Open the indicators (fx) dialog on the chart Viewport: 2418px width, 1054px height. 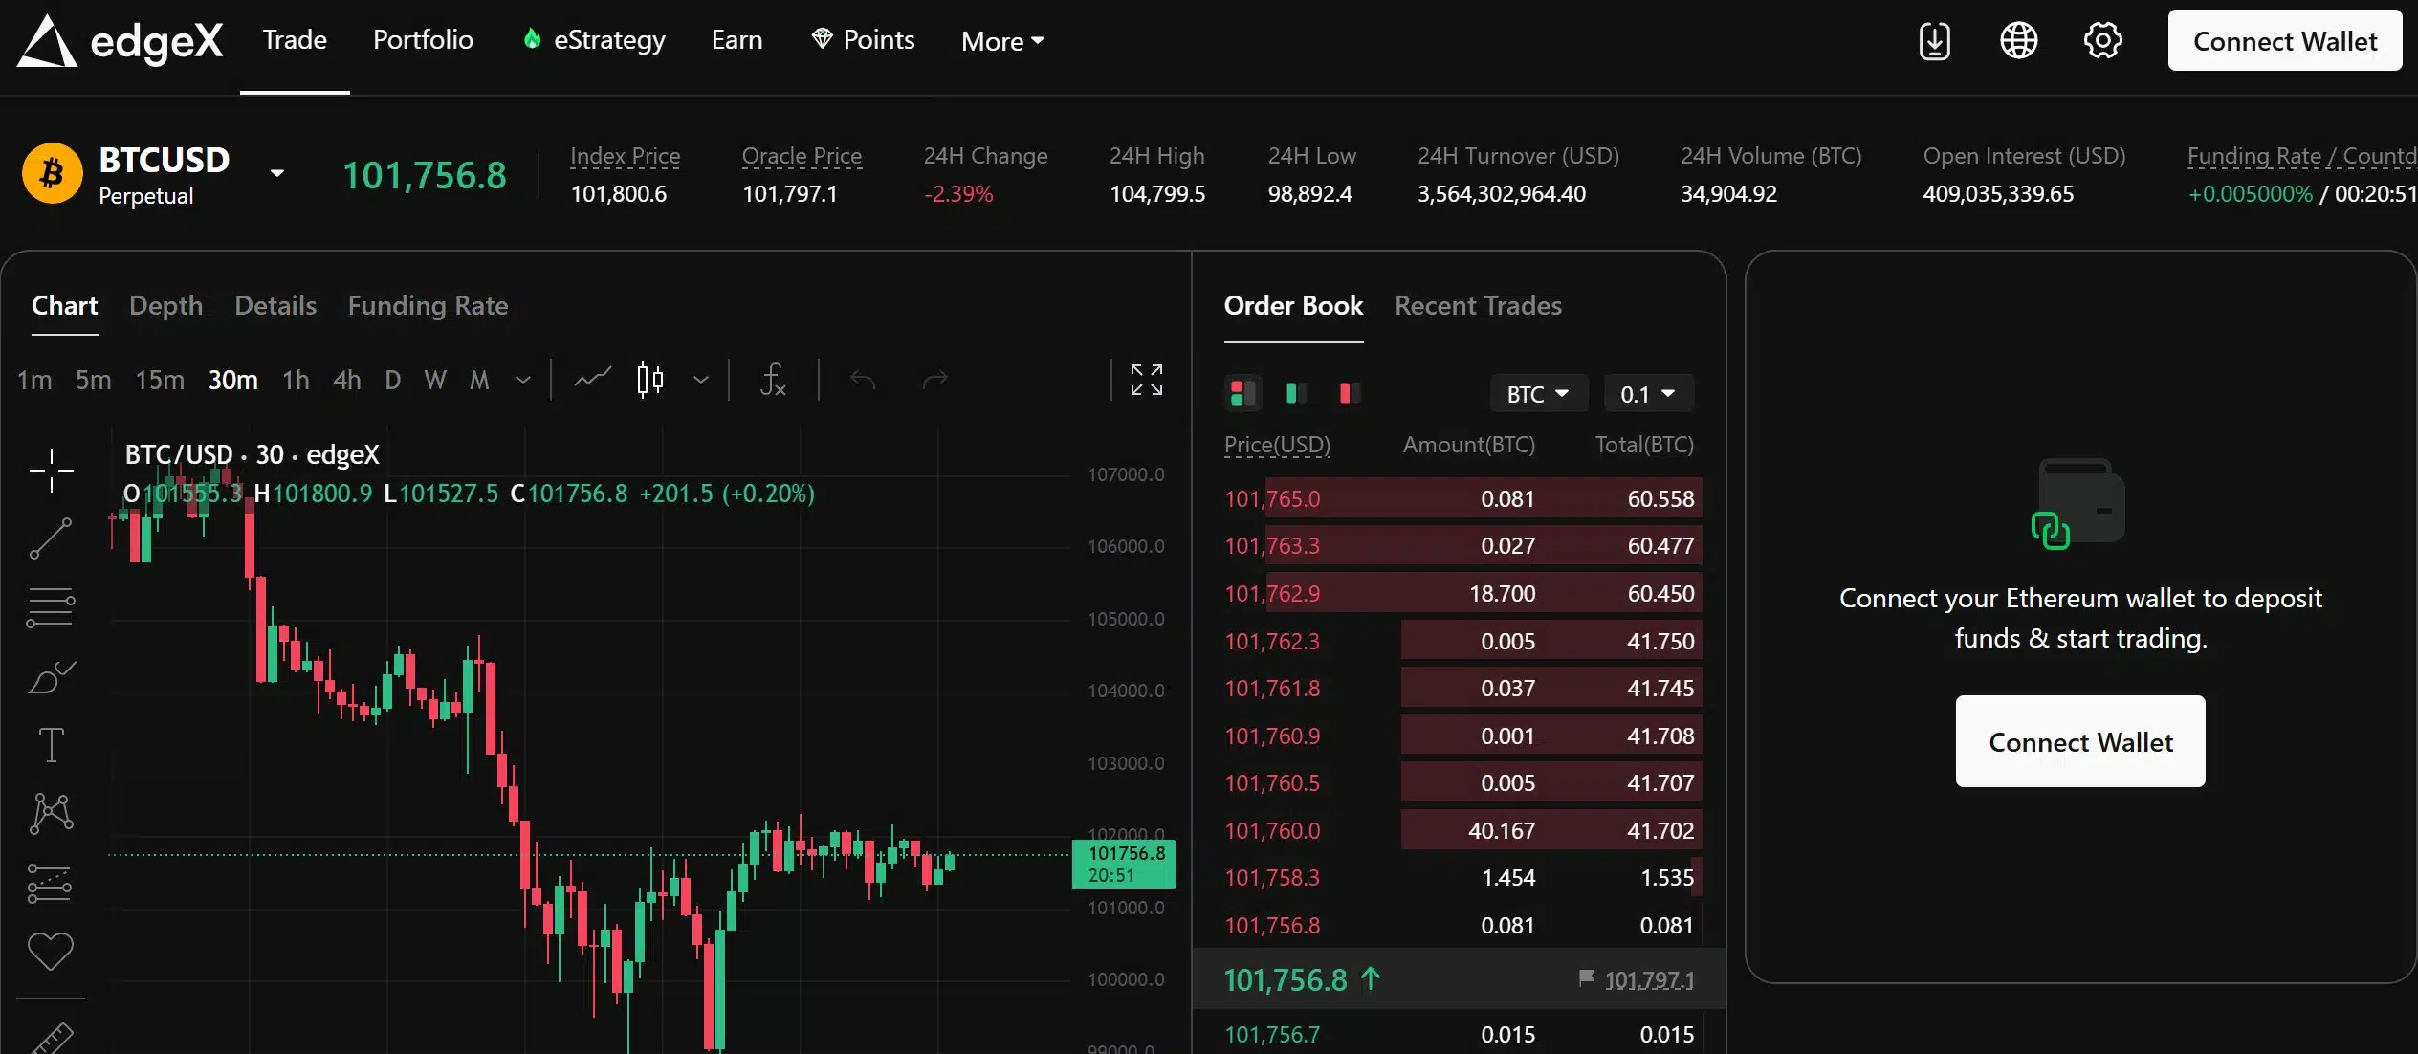(773, 379)
